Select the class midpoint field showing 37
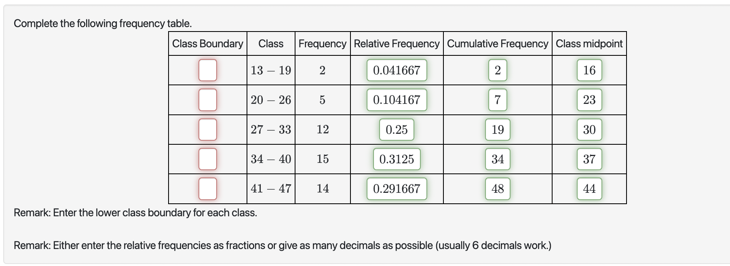 click(x=589, y=159)
